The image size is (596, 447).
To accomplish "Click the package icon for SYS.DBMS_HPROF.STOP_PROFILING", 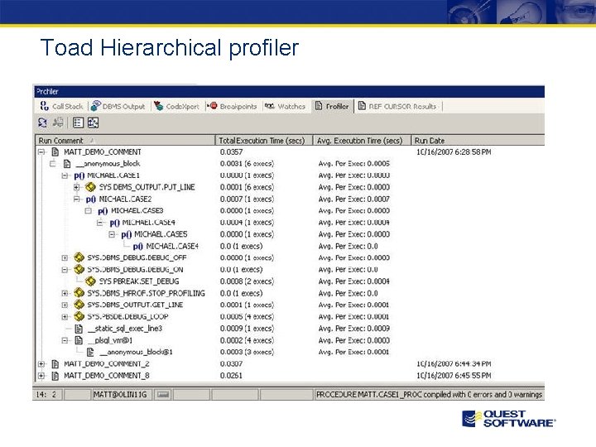I will pyautogui.click(x=79, y=293).
